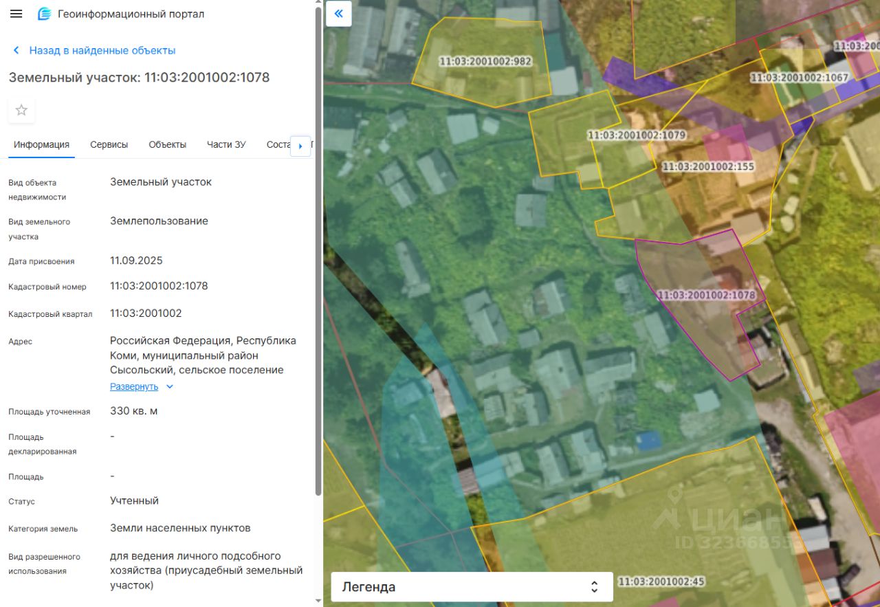Select parcel label 11:03:2001002:982 on map
This screenshot has width=880, height=607.
tap(485, 61)
